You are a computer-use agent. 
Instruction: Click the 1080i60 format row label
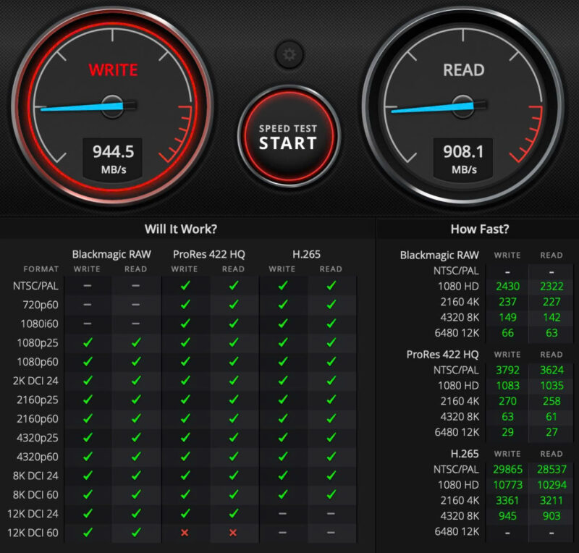(x=39, y=324)
